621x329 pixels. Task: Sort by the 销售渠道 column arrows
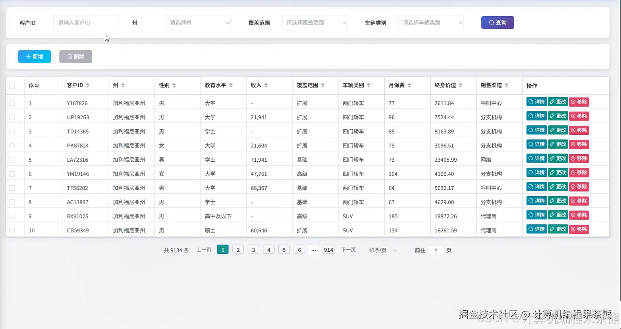(507, 85)
